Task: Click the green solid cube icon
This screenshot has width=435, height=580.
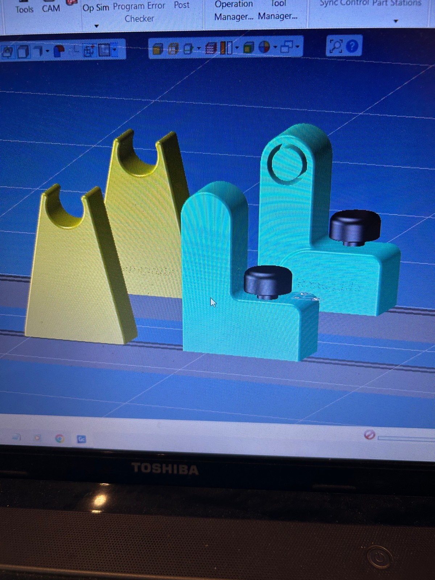Action: [249, 47]
